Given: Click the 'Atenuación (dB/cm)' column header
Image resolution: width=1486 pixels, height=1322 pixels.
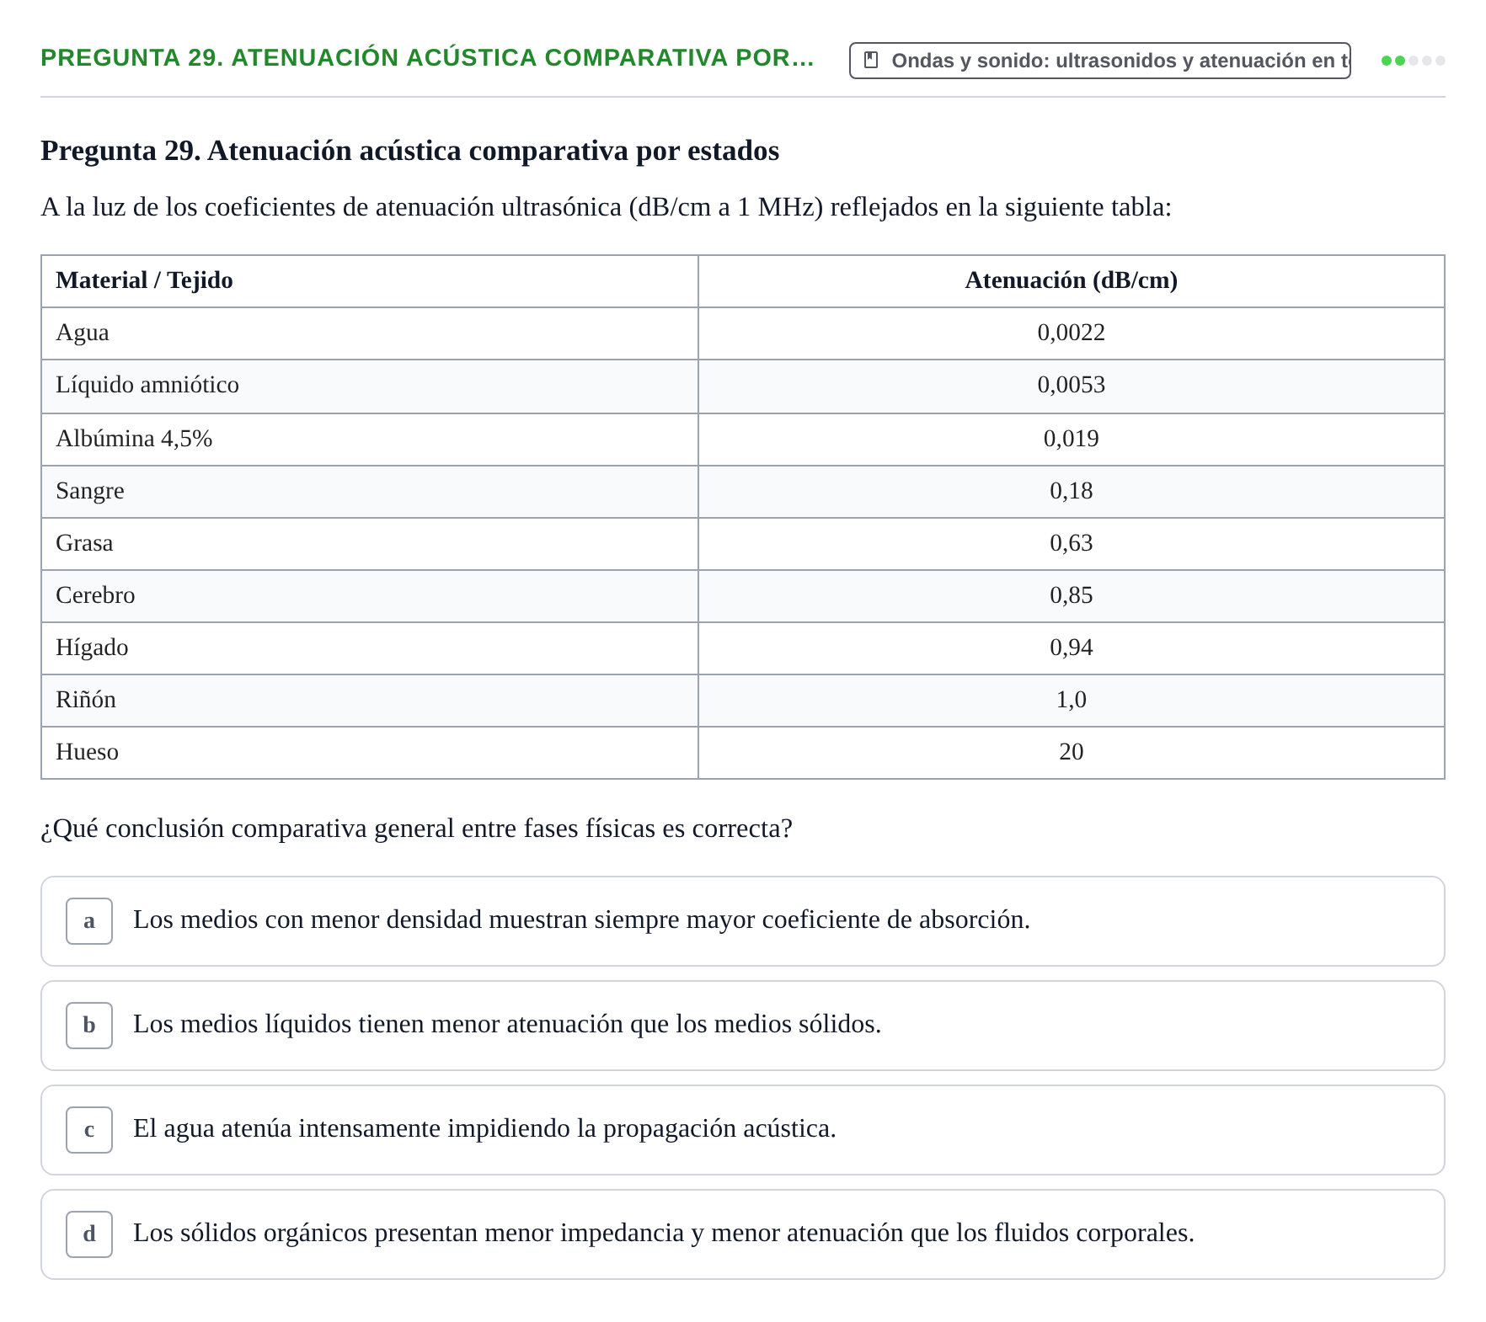Looking at the screenshot, I should click(1071, 281).
